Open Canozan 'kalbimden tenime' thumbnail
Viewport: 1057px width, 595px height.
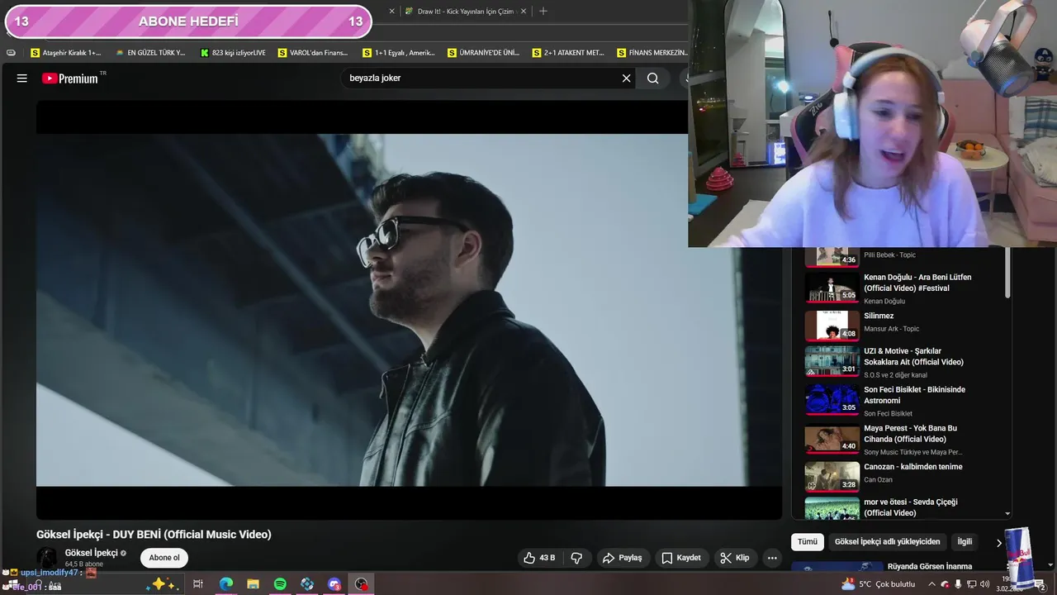click(832, 476)
